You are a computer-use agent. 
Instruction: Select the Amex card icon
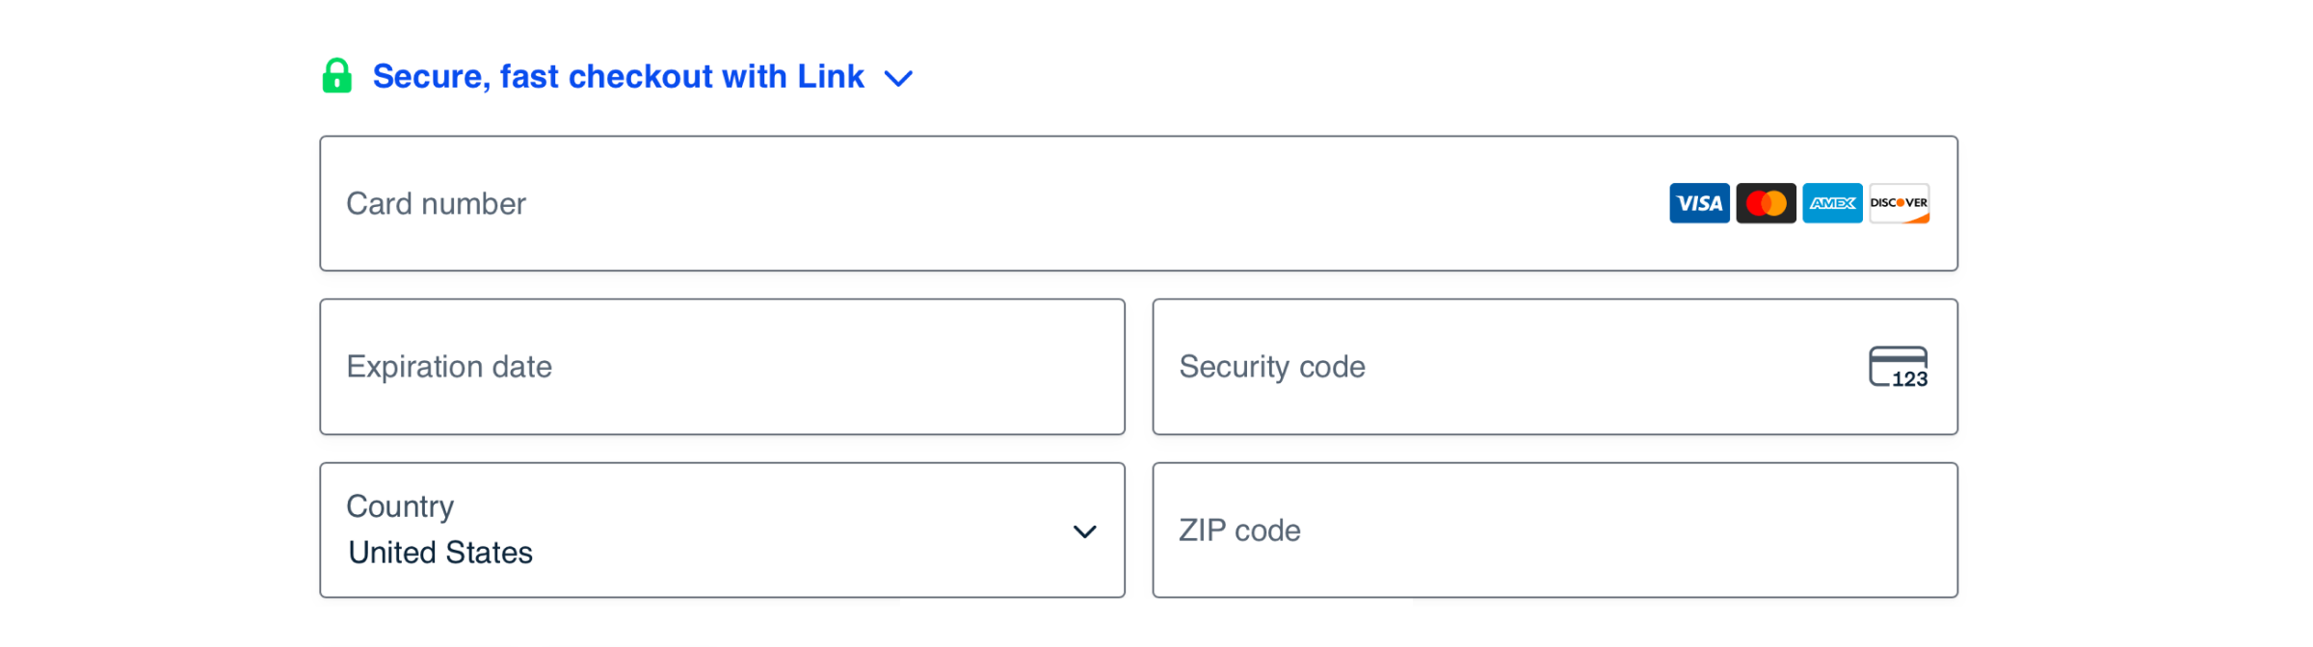pyautogui.click(x=1832, y=203)
